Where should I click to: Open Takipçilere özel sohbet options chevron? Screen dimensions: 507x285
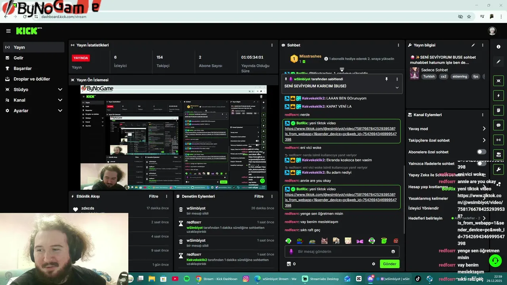[x=484, y=140]
